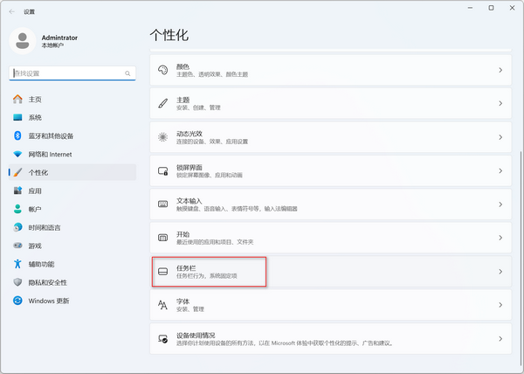Click the 开始 start menu icon
Image resolution: width=524 pixels, height=374 pixels.
point(162,238)
